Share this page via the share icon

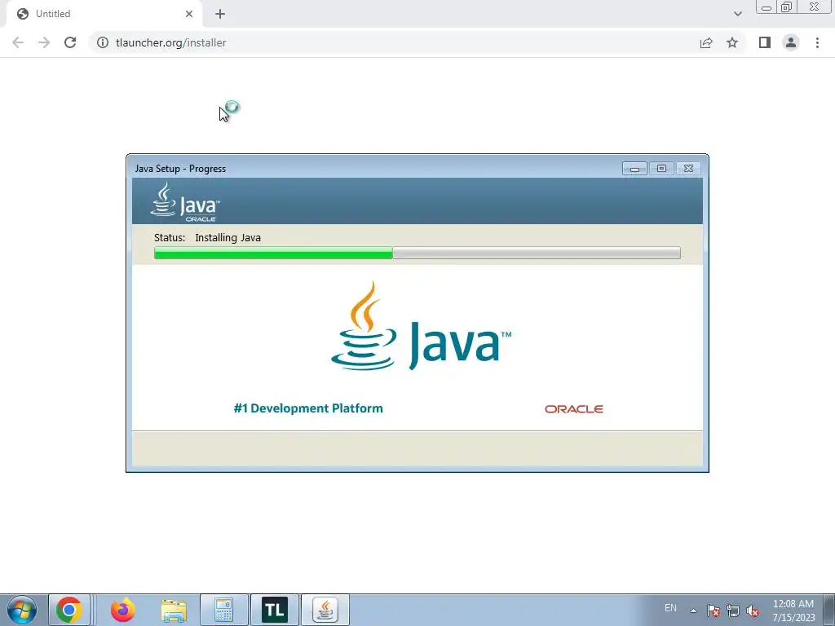coord(706,42)
